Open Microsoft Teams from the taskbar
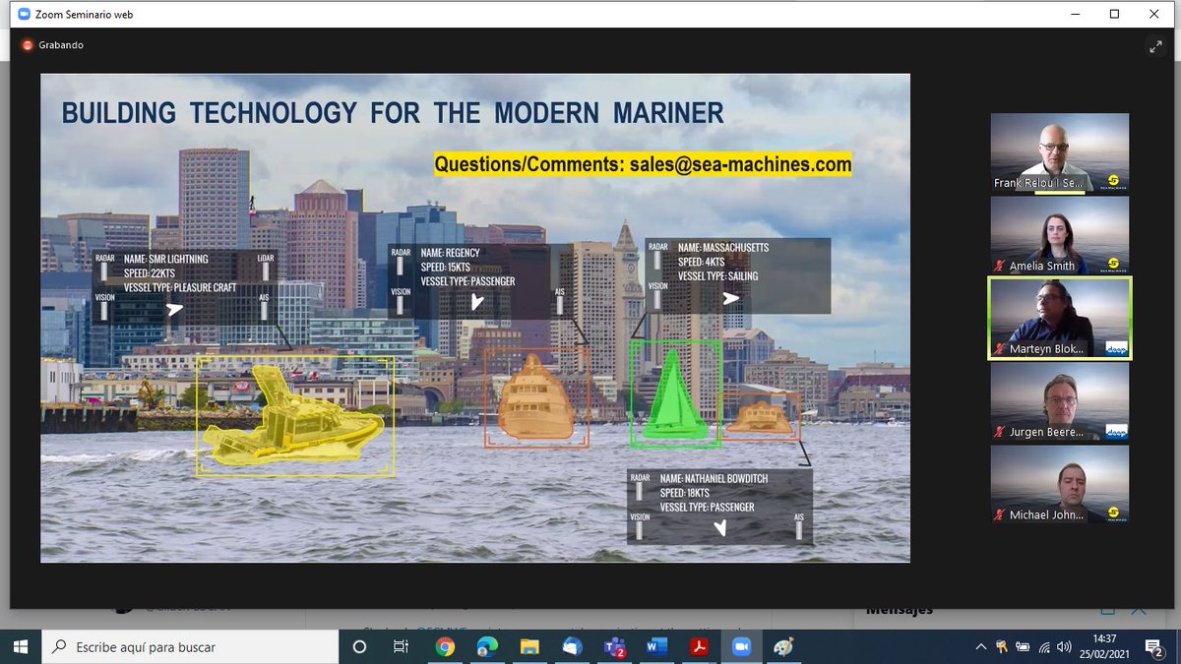1181x664 pixels. [615, 646]
